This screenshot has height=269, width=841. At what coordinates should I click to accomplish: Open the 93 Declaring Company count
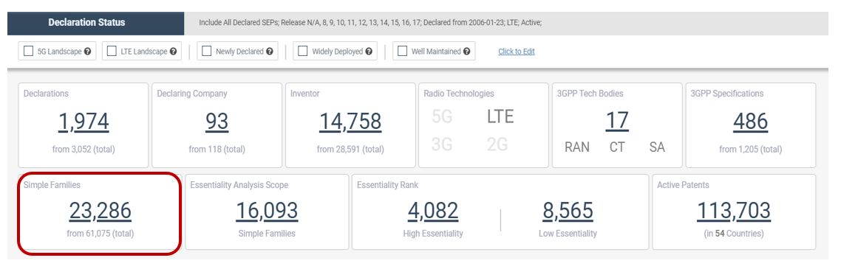pos(217,122)
